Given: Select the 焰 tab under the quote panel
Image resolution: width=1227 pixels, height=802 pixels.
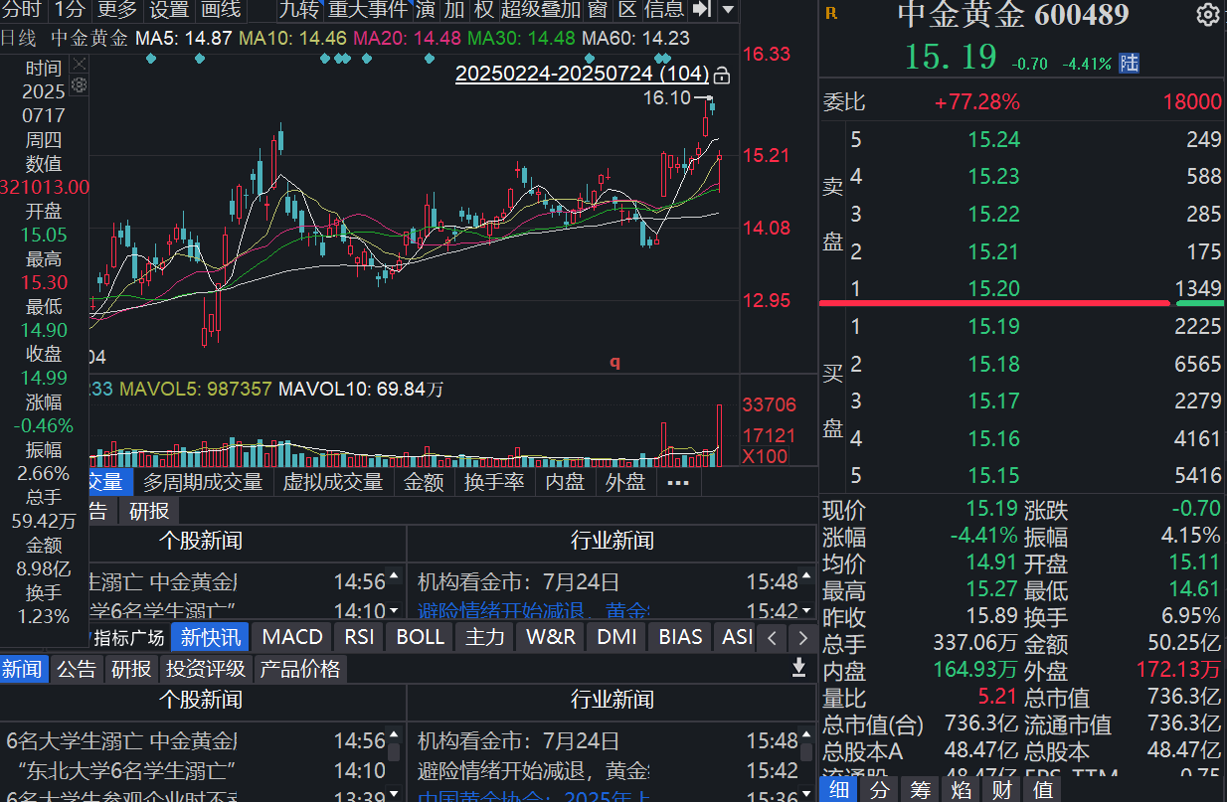Looking at the screenshot, I should click(x=962, y=790).
